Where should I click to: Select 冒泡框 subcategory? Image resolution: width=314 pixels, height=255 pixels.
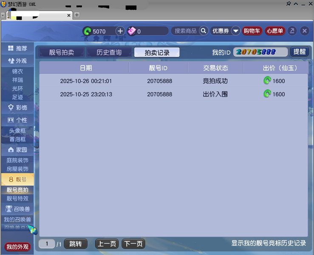click(17, 139)
